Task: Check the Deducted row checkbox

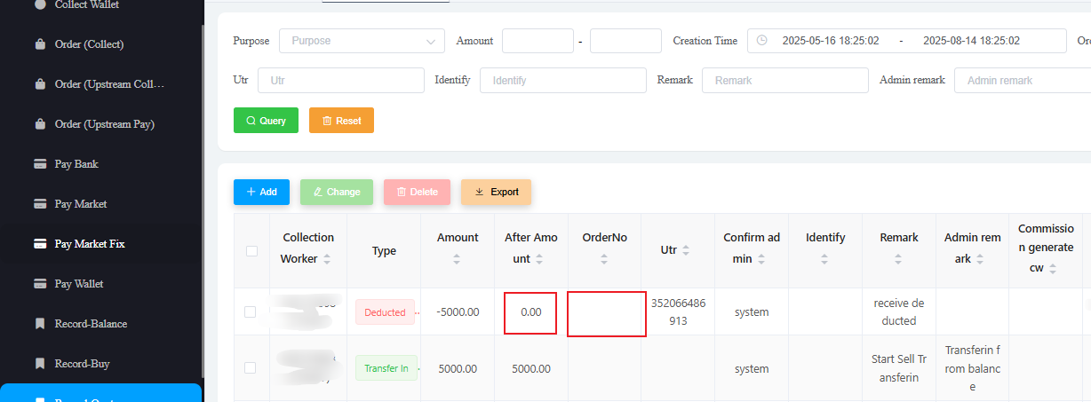Action: 250,311
